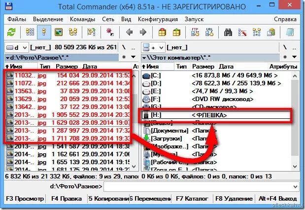Image resolution: width=305 pixels, height=210 pixels.
Task: Click the Reread source refresh icon
Action: point(11,32)
